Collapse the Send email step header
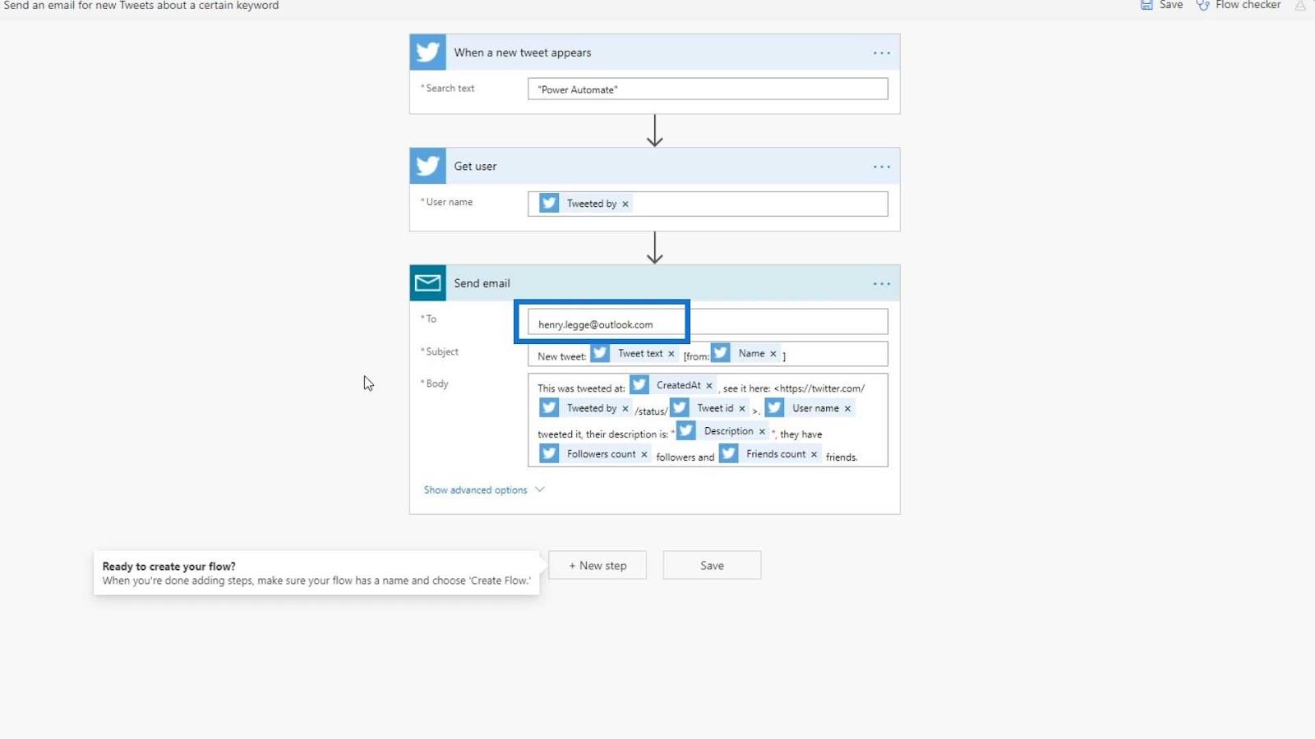 pyautogui.click(x=654, y=283)
